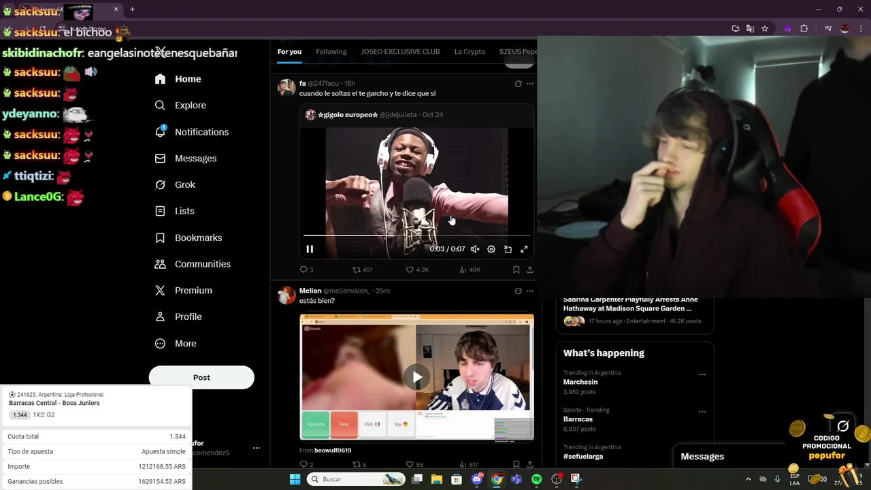Like the @247facu post
This screenshot has width=871, height=490.
click(x=417, y=269)
